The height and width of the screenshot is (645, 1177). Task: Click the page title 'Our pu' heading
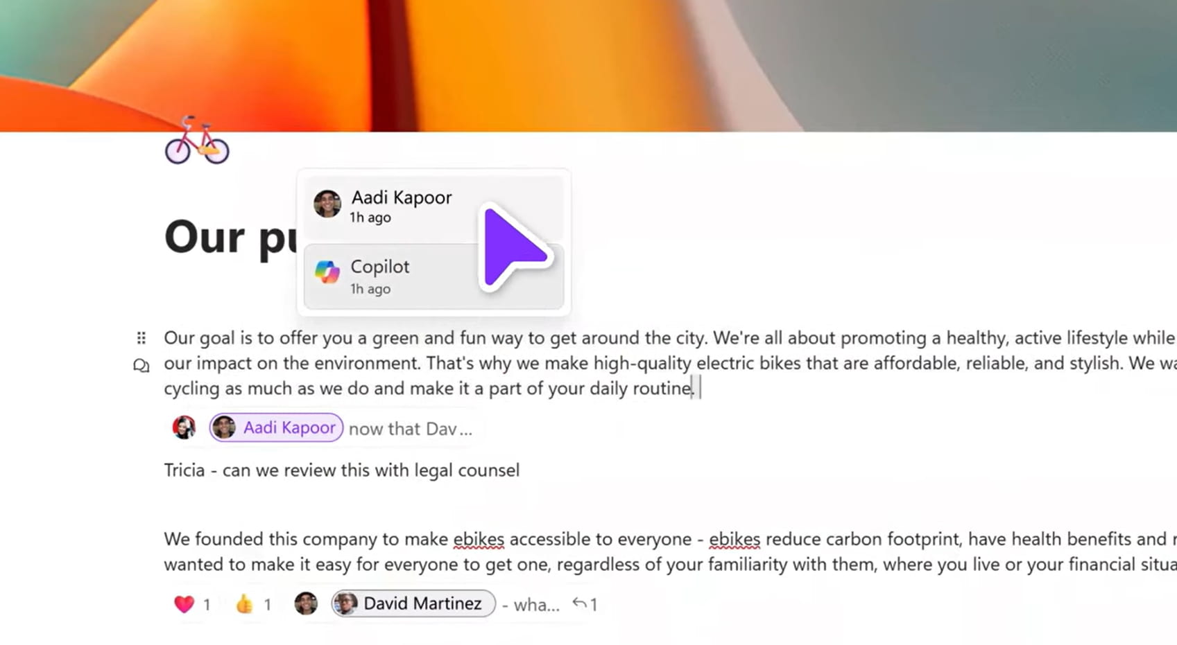click(x=231, y=238)
